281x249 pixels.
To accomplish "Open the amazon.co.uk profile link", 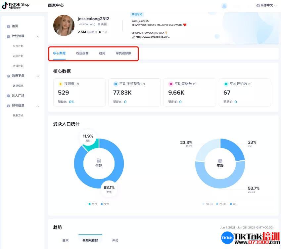I will pos(152,37).
